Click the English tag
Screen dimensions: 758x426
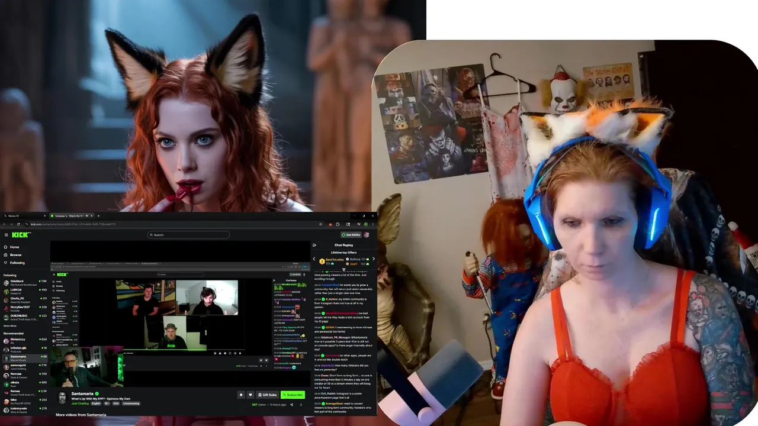pyautogui.click(x=96, y=404)
